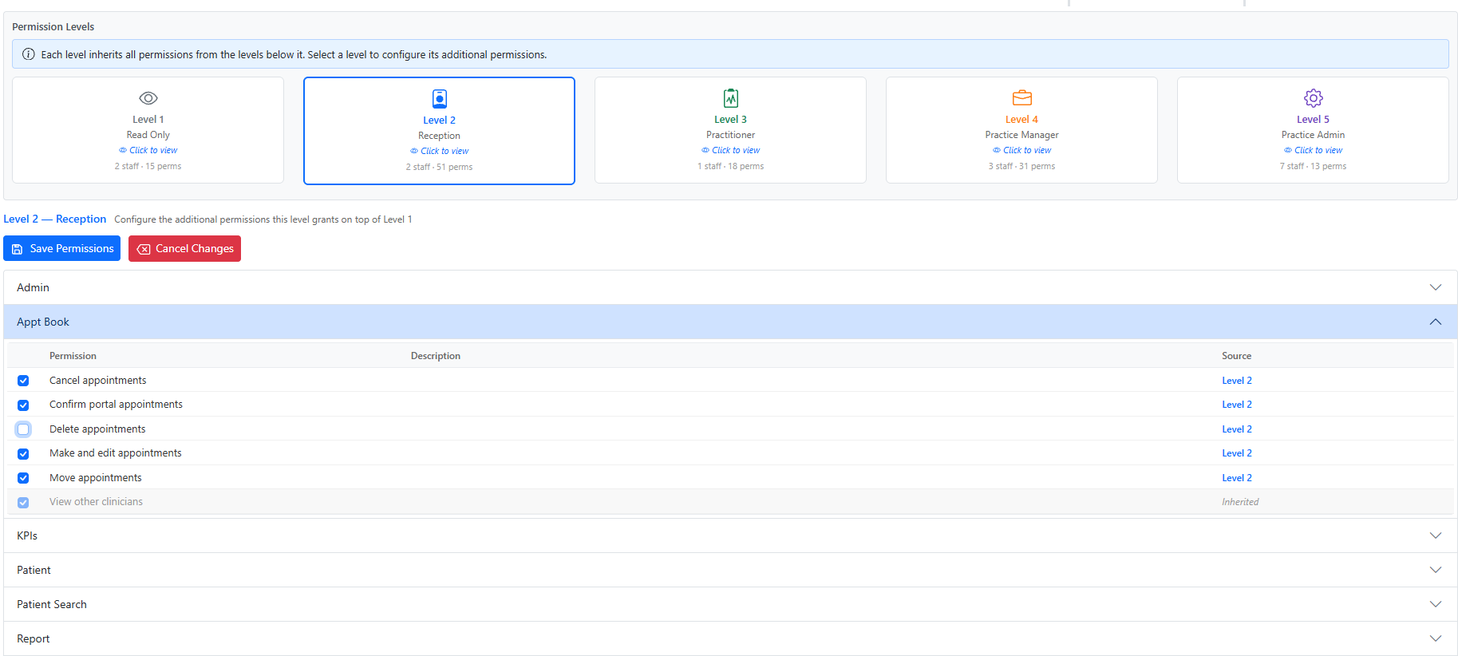Uncheck Confirm portal appointments checkbox
This screenshot has width=1458, height=656.
[x=23, y=405]
